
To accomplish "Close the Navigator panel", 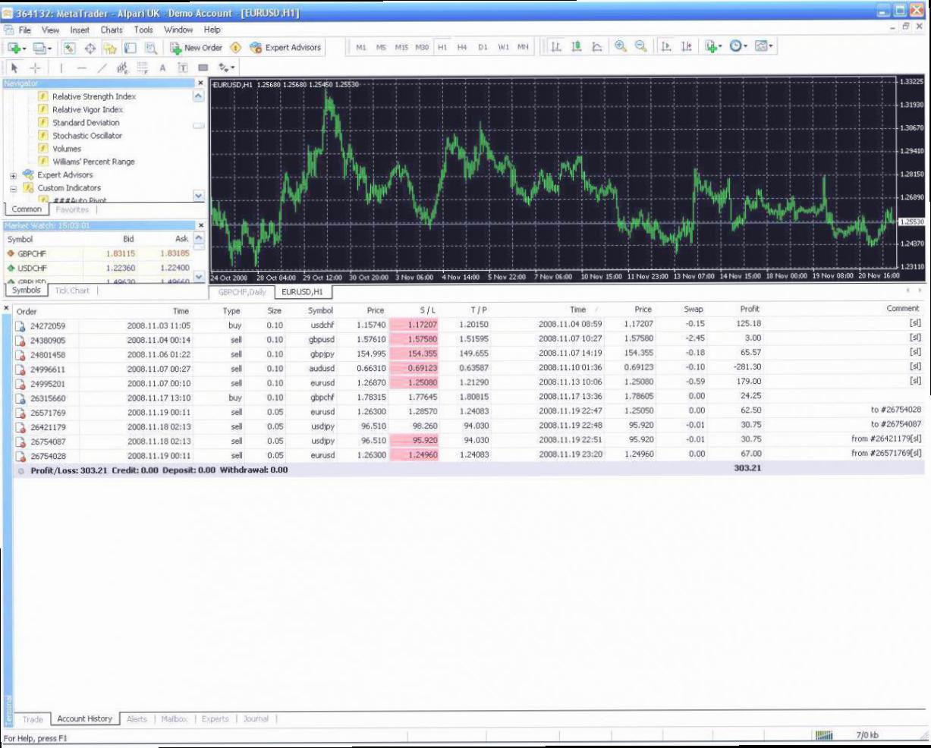I will point(201,83).
